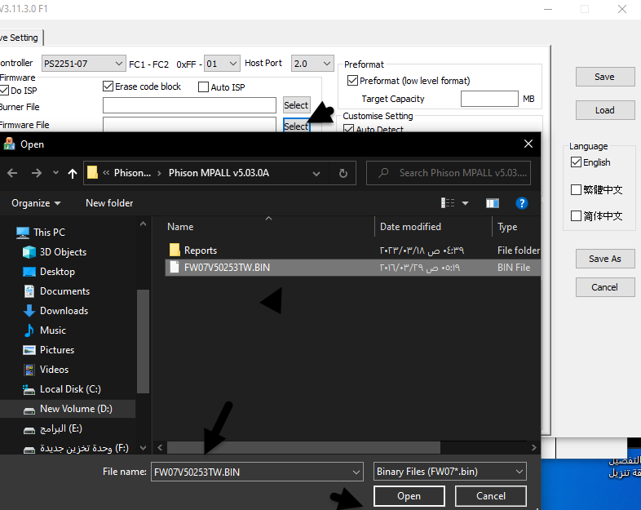Image resolution: width=641 pixels, height=510 pixels.
Task: Go forward in the Open dialog
Action: [37, 173]
